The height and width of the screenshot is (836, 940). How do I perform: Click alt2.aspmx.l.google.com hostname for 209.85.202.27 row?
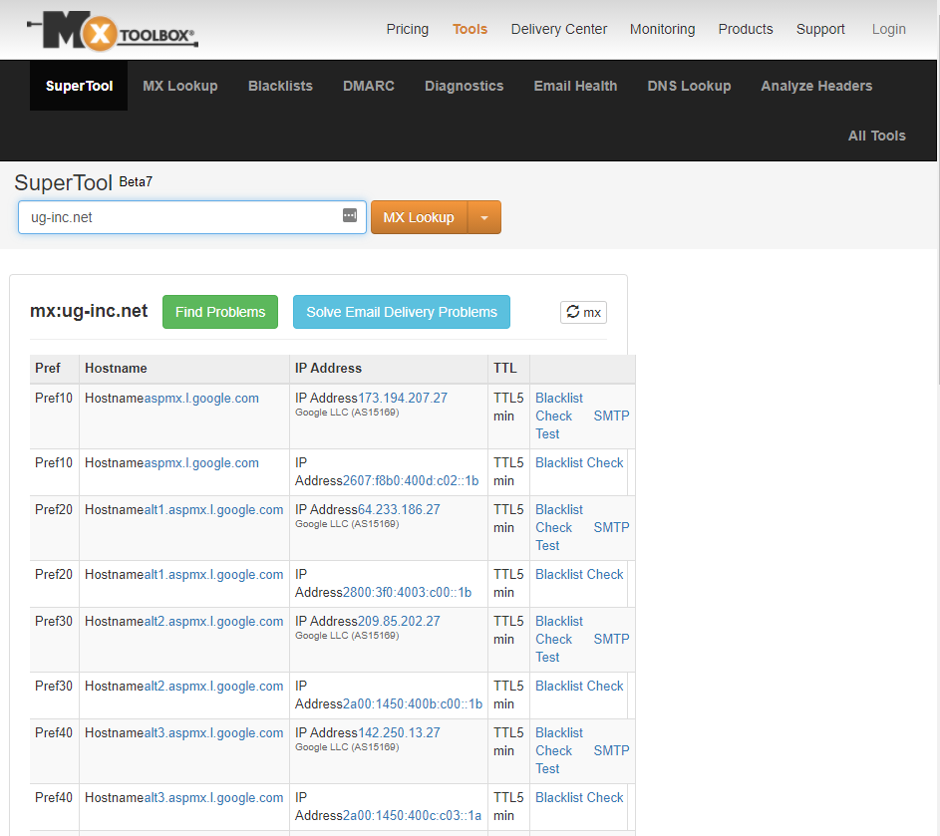213,621
